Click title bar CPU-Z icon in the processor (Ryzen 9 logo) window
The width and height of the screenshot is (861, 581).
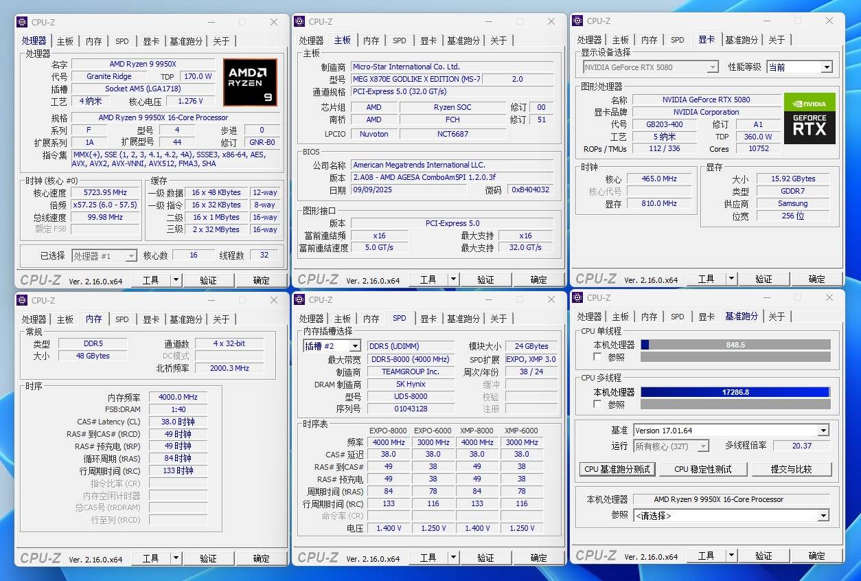[22, 22]
